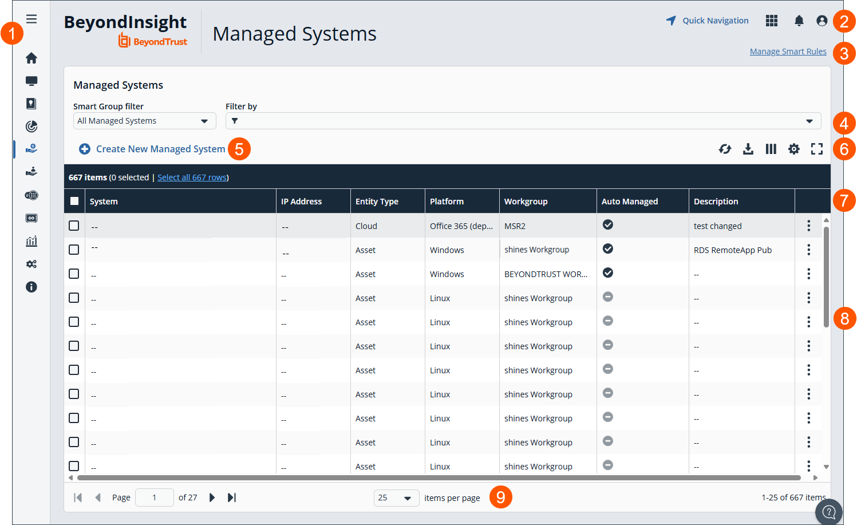Open the About info icon in sidebar
Screen dimensions: 857x525
31,287
